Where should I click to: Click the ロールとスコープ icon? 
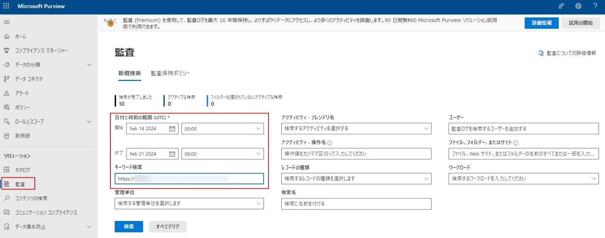[6, 121]
